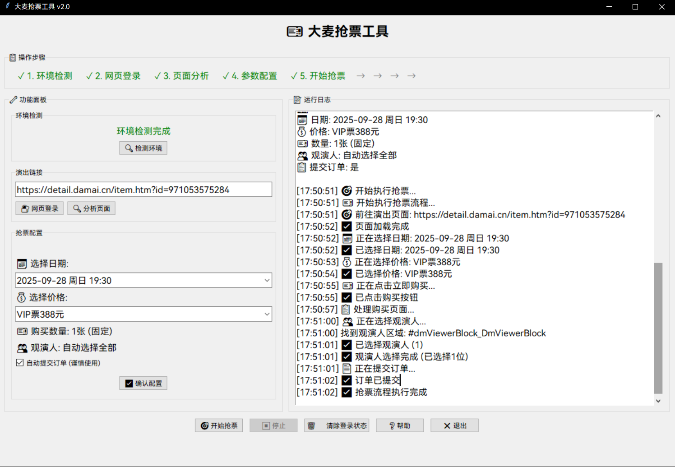Click the 开始抢票 step label

point(318,76)
